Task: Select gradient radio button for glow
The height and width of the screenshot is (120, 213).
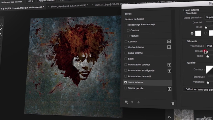Action: pos(206,33)
